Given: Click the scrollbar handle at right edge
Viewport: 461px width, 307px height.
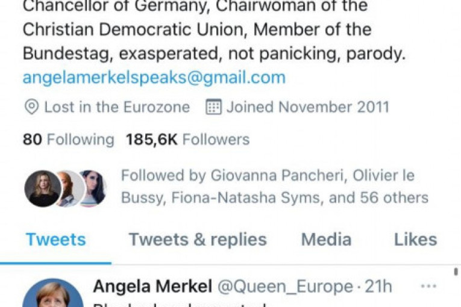Looking at the screenshot, I should point(456,272).
